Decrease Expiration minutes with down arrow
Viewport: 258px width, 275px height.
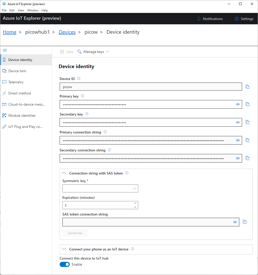coord(135,207)
